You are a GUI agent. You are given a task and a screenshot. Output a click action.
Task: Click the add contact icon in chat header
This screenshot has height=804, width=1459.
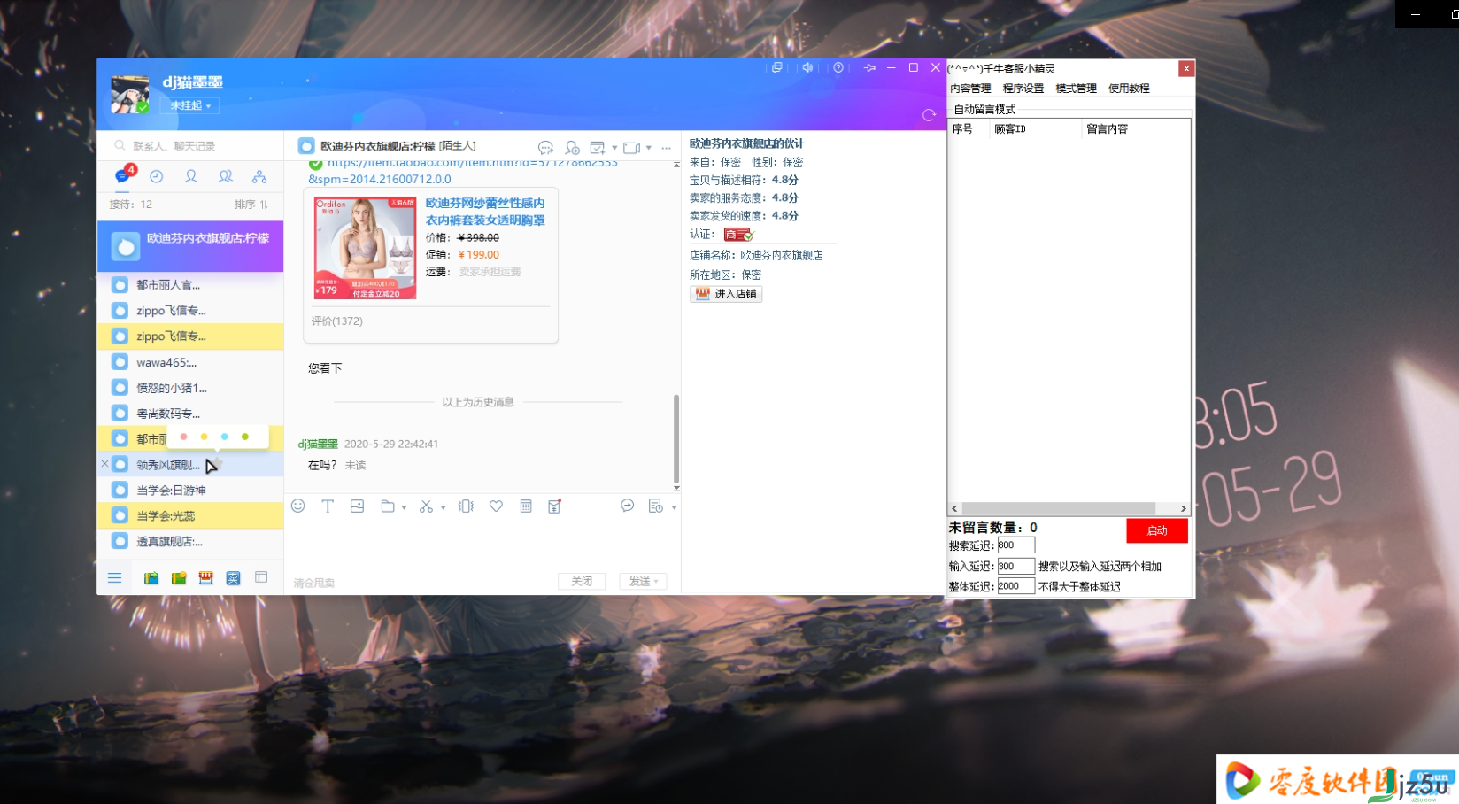[573, 147]
